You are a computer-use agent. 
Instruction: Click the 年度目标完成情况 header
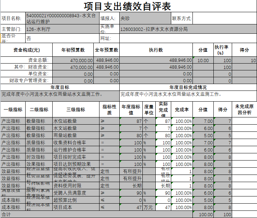coord(188,87)
